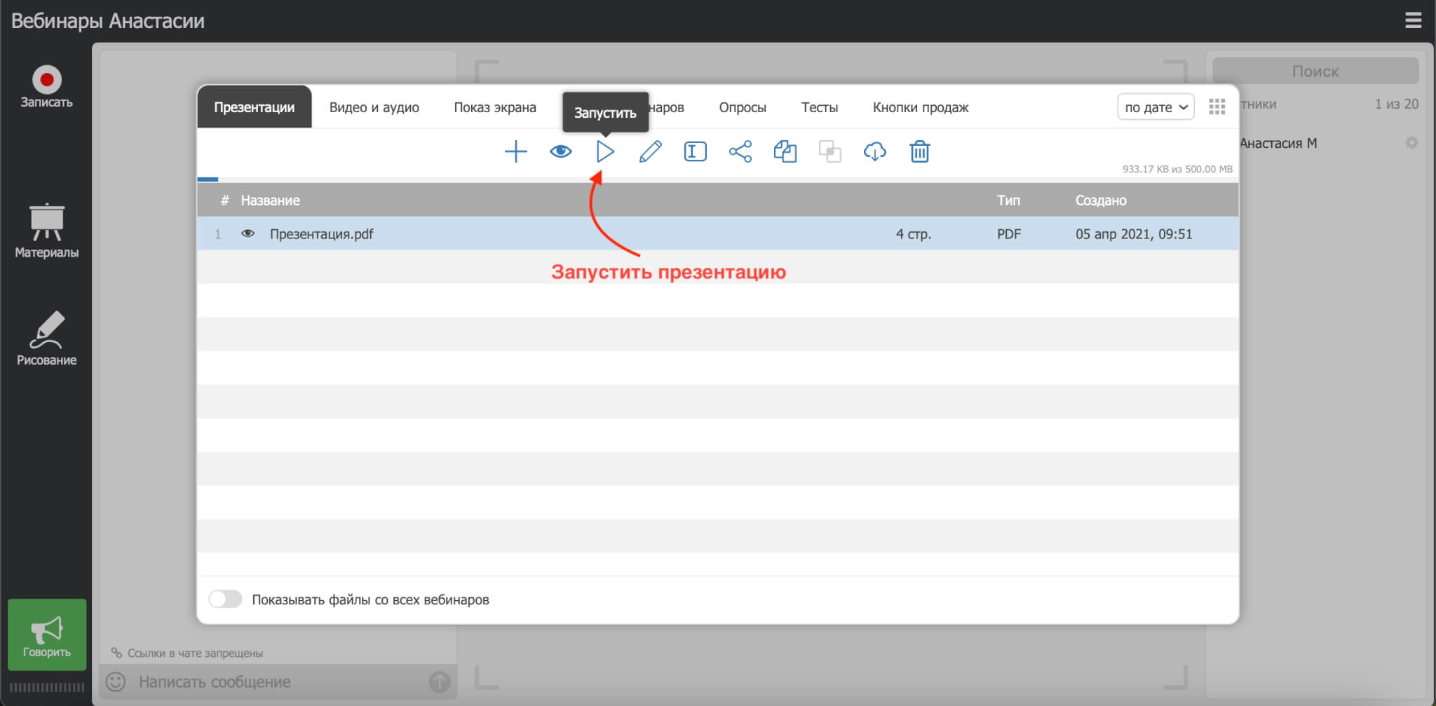Viewport: 1436px width, 706px height.
Task: Switch to grid view of files
Action: coord(1217,107)
